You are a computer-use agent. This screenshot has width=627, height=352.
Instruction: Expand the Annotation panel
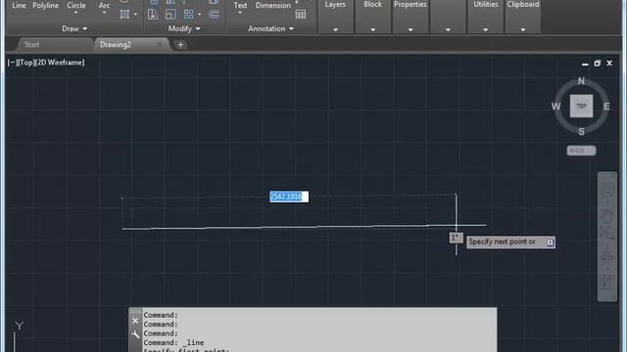(270, 28)
